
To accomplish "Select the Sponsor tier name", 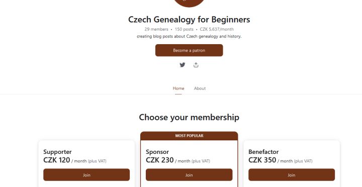I will tap(157, 152).
